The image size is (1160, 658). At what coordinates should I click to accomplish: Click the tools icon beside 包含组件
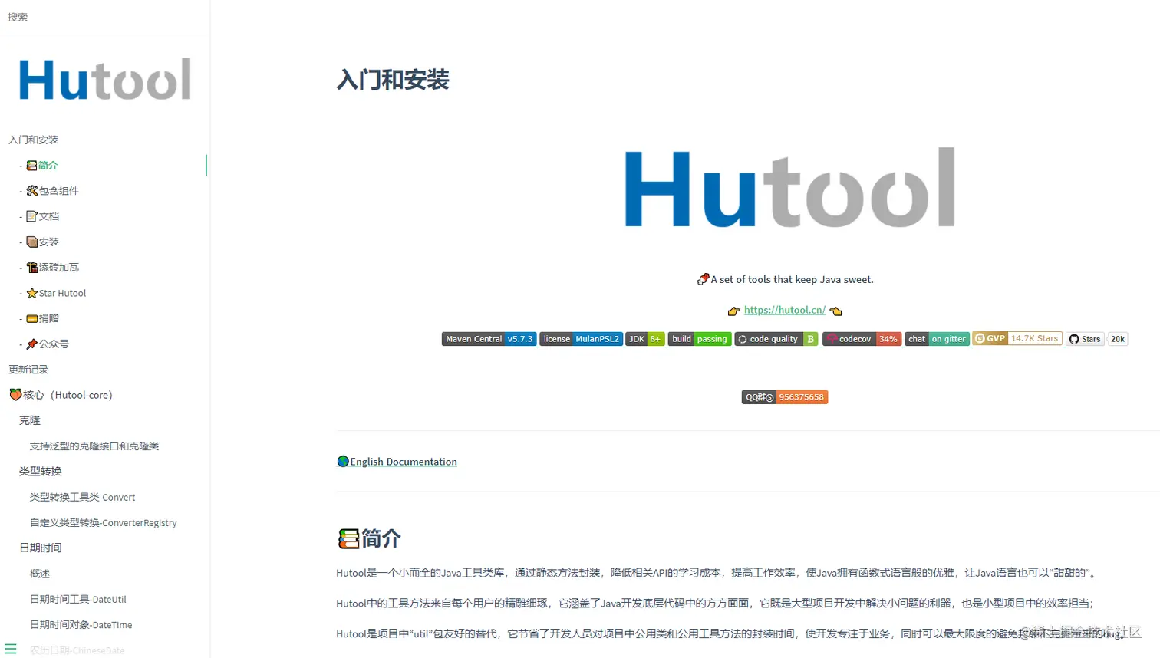point(31,191)
